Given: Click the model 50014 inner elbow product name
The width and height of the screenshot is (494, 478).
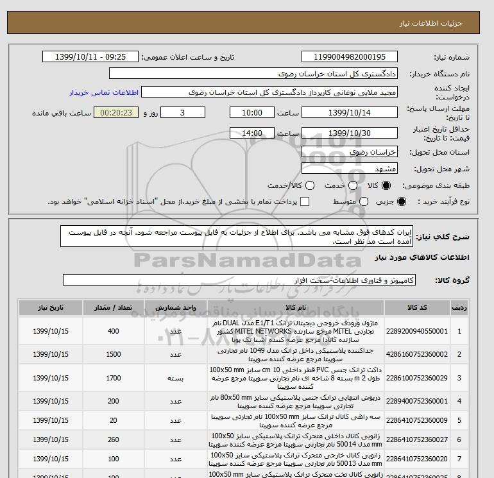Looking at the screenshot, I should [296, 440].
